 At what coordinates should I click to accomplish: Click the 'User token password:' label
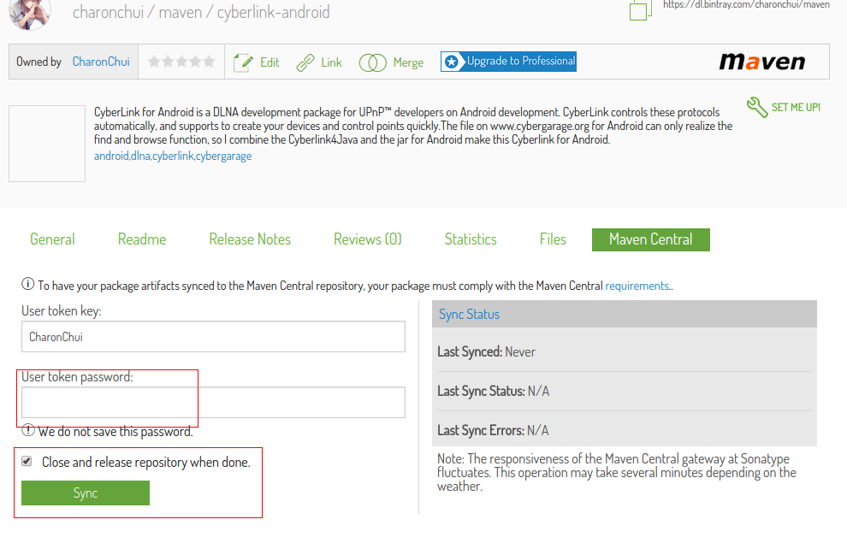point(77,377)
